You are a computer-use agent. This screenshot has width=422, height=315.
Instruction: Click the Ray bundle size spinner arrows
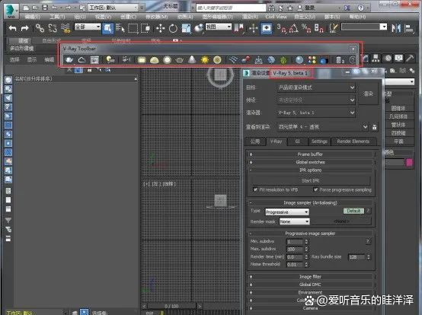pyautogui.click(x=369, y=257)
